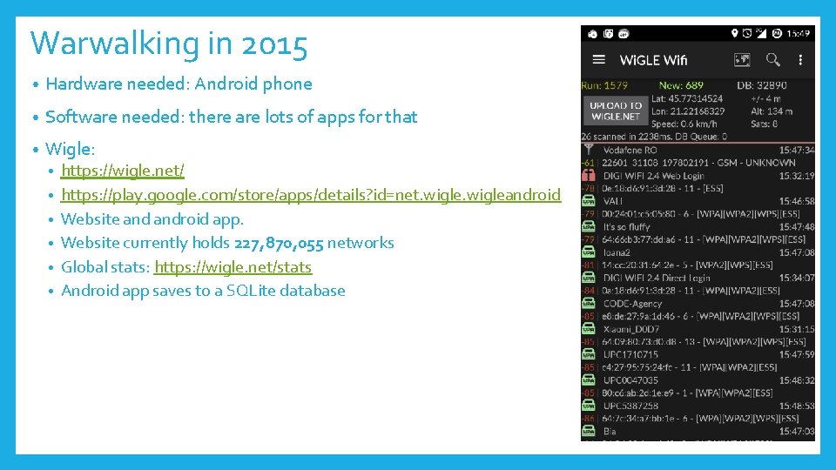Open the WiGLE Wifi hamburger menu

(x=599, y=60)
